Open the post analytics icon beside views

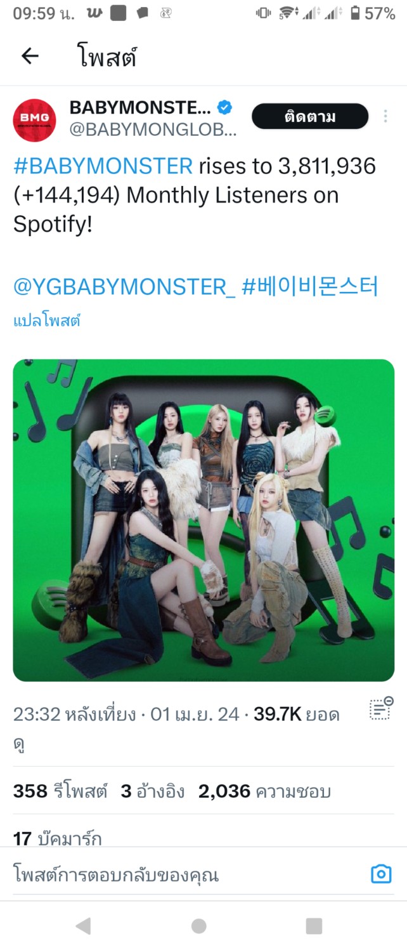tap(381, 709)
